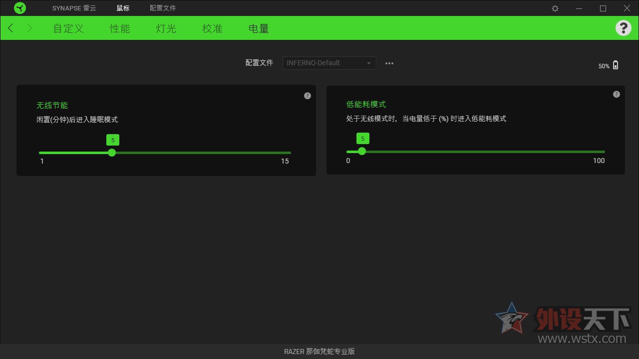Open the help question mark icon
639x359 pixels.
[x=623, y=28]
